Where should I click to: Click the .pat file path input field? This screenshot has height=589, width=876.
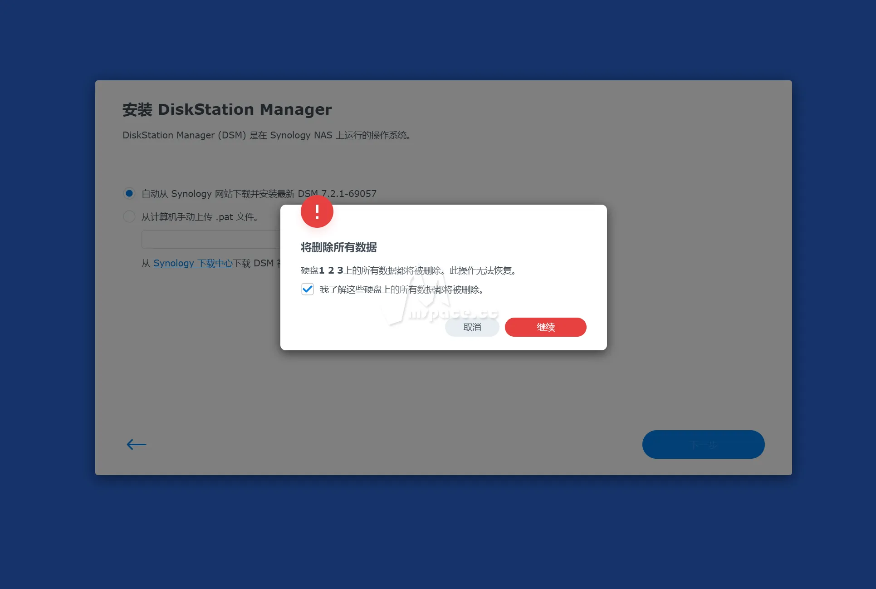click(211, 239)
